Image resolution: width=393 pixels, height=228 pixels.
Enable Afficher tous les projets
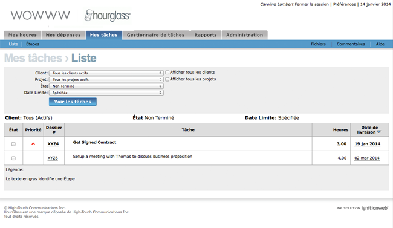(167, 79)
